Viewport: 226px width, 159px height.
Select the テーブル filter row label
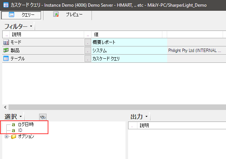tap(17, 59)
